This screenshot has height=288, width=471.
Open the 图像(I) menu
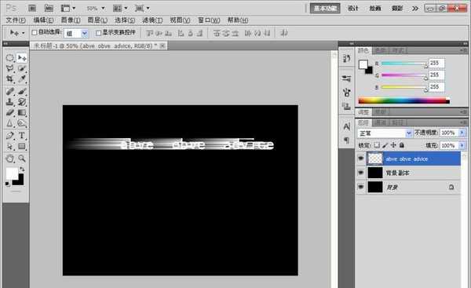[71, 20]
